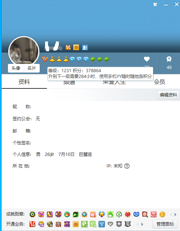Click the white heart likes icon
Image resolution: width=180 pixels, height=231 pixels.
point(147,59)
